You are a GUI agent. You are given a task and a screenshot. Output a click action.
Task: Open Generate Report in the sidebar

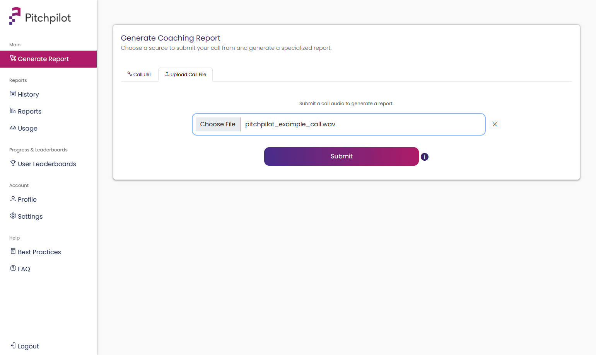(x=48, y=59)
